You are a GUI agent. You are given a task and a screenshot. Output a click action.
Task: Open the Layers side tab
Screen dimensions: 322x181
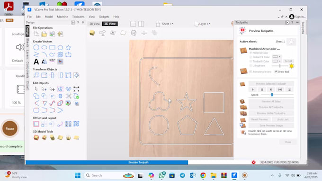coord(27,54)
